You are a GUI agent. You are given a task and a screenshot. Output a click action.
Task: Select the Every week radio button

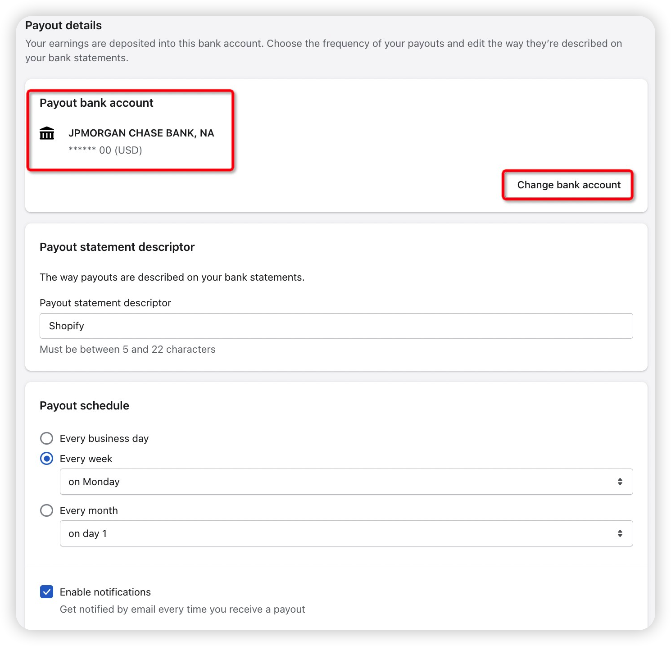[47, 459]
